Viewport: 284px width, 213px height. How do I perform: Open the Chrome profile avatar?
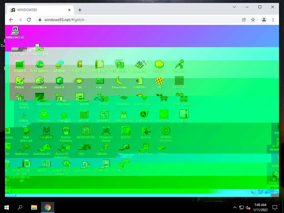[264, 20]
